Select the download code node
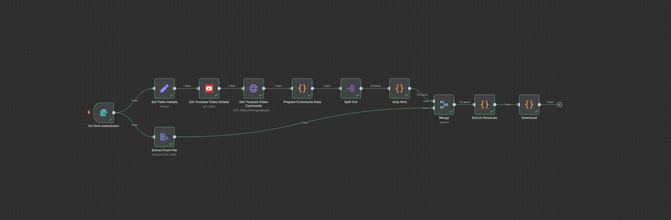This screenshot has width=671, height=220. [529, 105]
